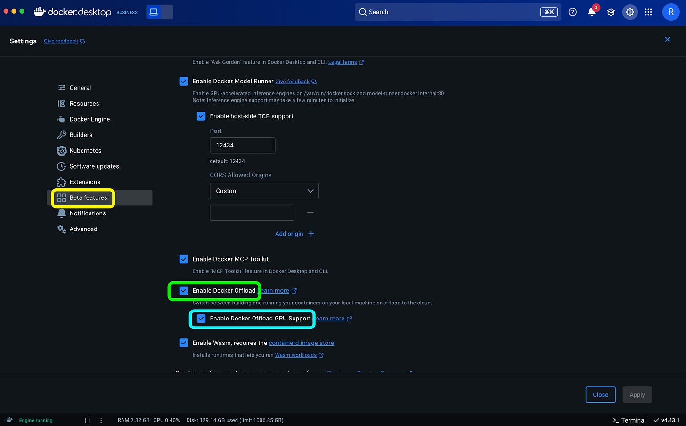Open the apps grid icon
The image size is (686, 426).
(649, 12)
